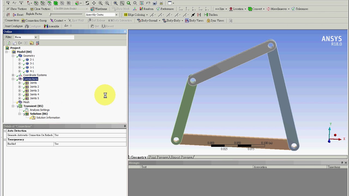
Task: Click the Outline filter text field
Action: click(57, 37)
